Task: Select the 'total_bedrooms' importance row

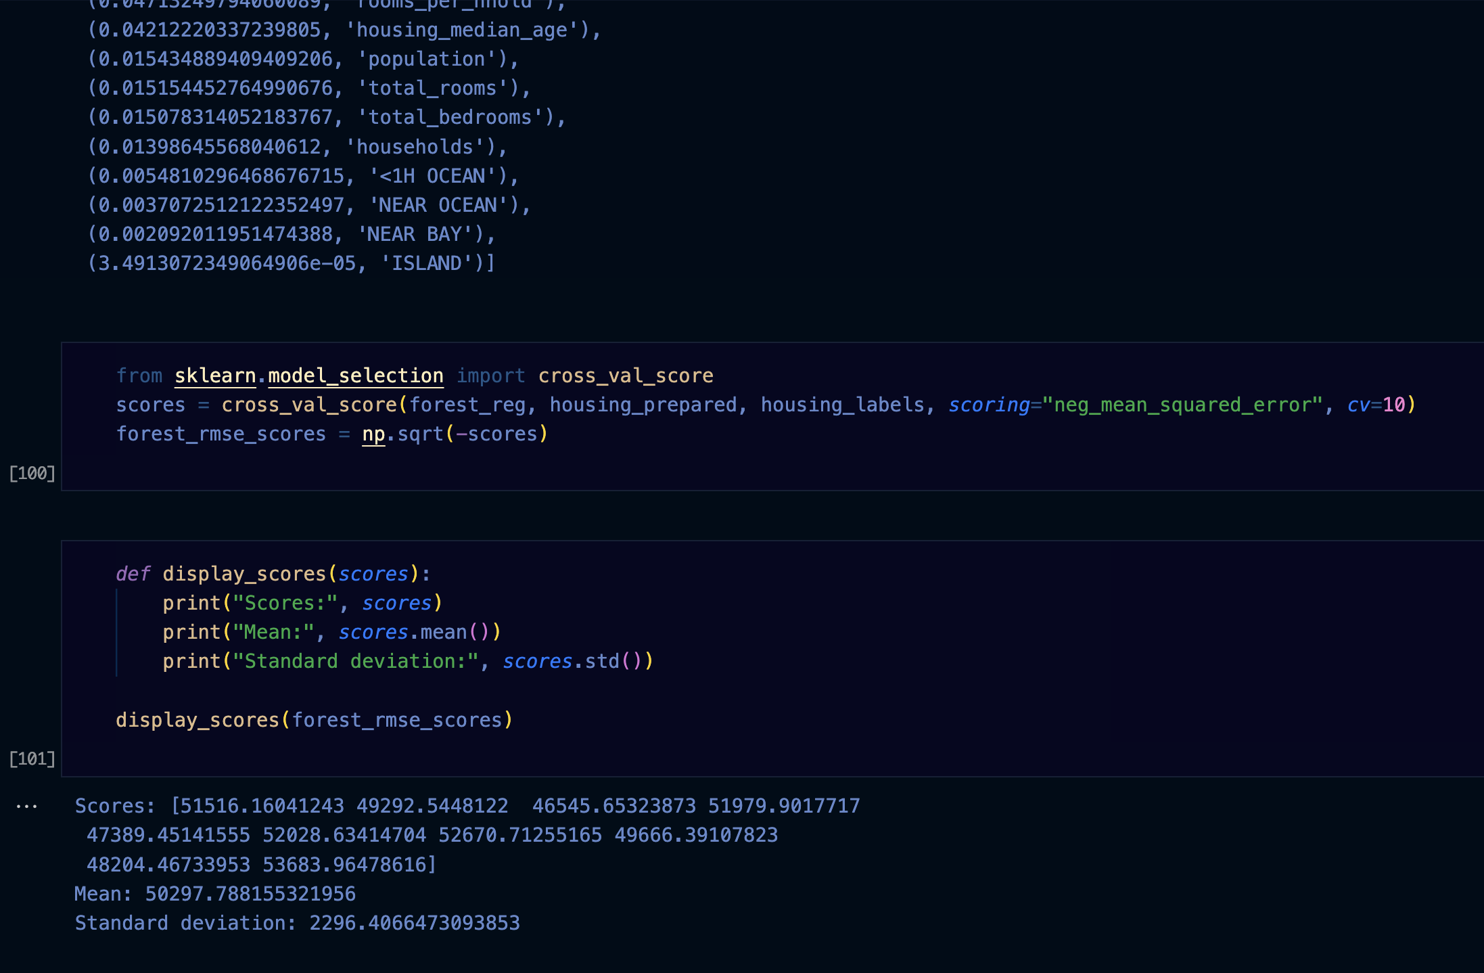Action: click(x=327, y=117)
